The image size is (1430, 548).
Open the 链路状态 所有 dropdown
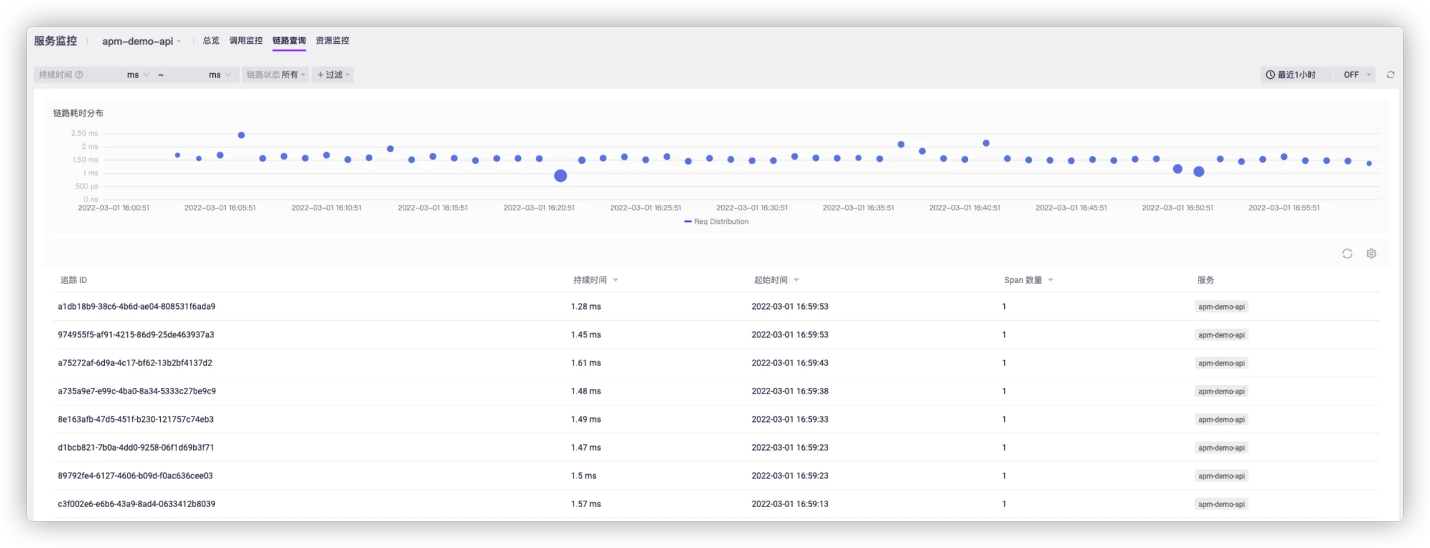tap(276, 74)
